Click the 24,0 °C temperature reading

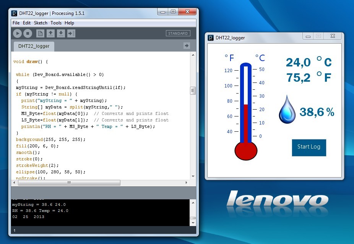[309, 62]
